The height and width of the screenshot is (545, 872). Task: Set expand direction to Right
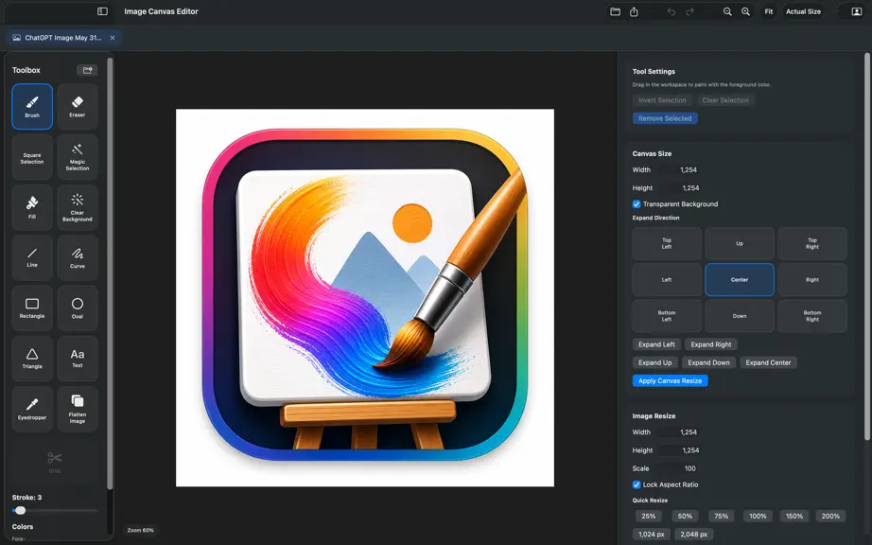[x=812, y=280]
